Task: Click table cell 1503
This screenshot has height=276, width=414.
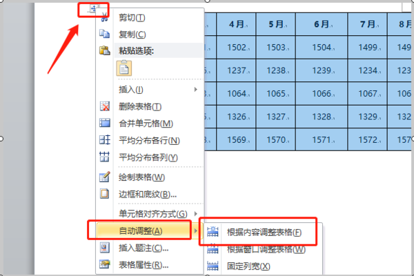Action: tap(275, 48)
